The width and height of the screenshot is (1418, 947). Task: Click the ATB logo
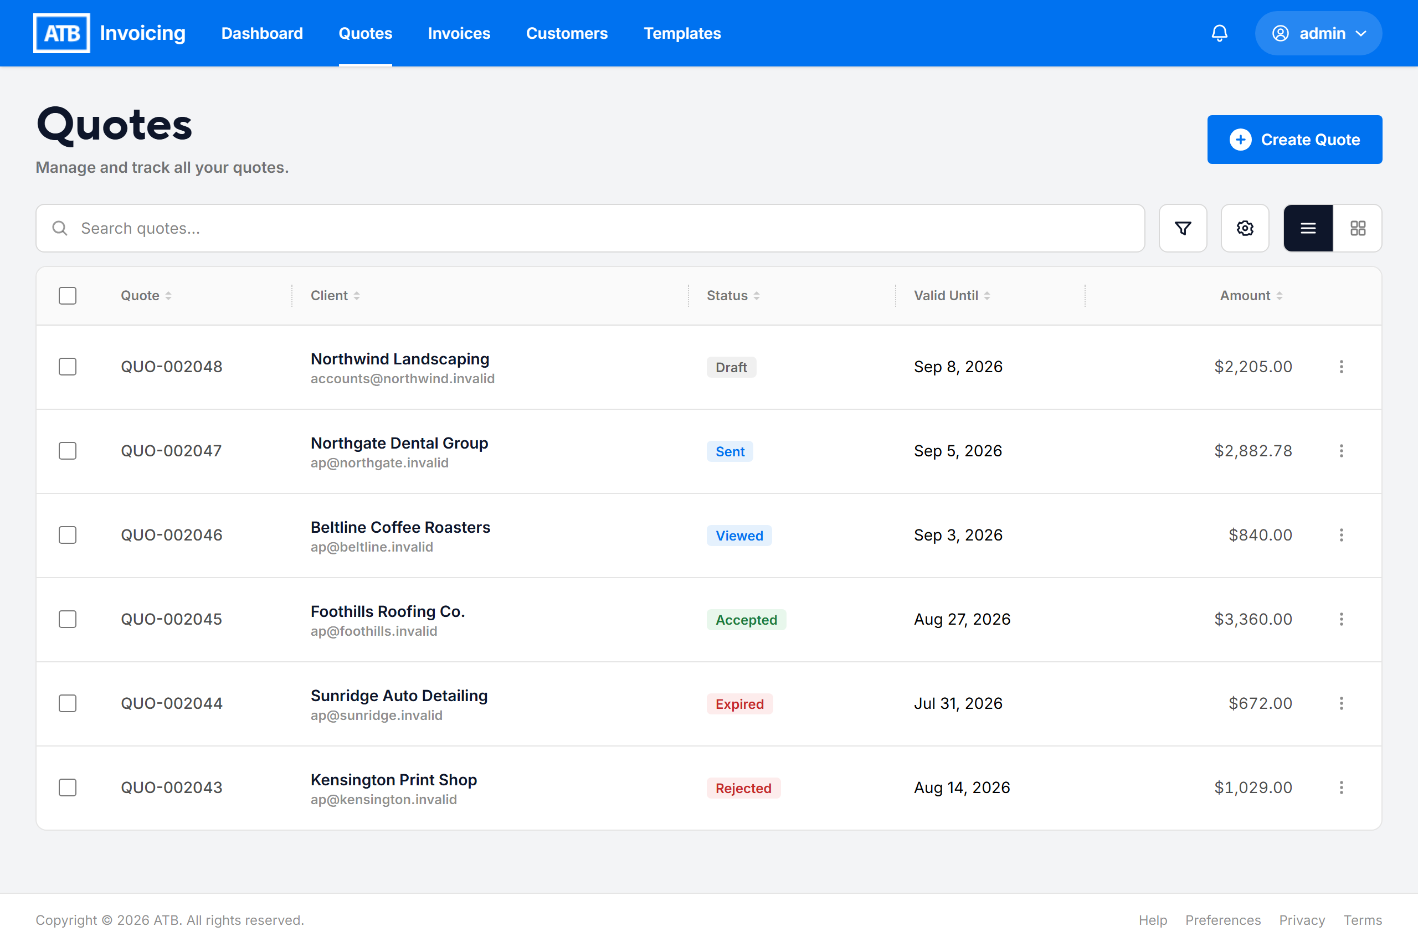click(61, 33)
